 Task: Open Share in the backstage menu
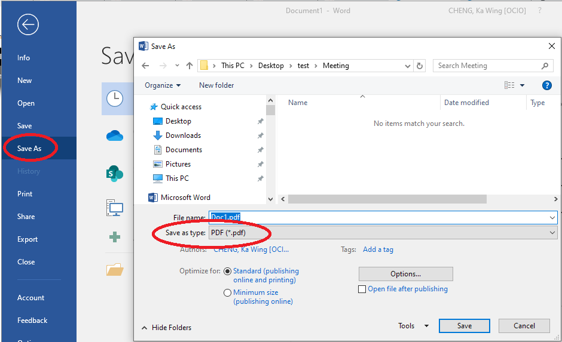[26, 217]
